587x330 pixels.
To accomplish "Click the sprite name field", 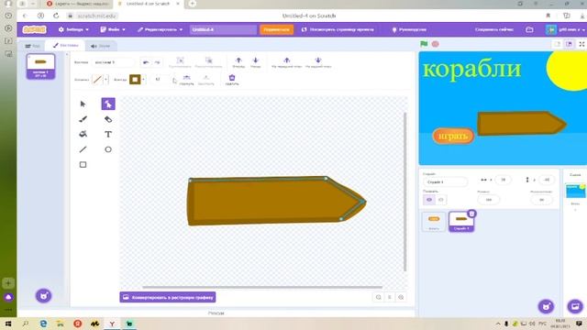I will (445, 181).
